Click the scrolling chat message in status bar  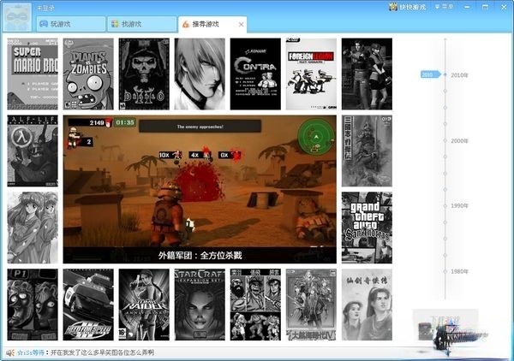[102, 352]
